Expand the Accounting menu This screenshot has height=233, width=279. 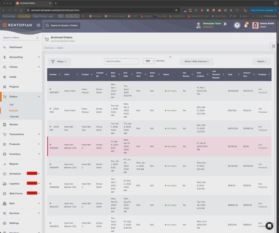pyautogui.click(x=21, y=57)
